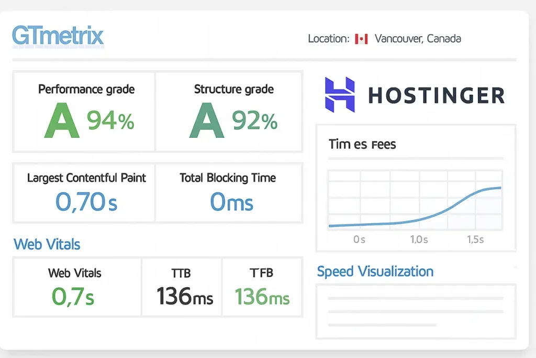Select the "Vancouver, Canada" location text
The height and width of the screenshot is (358, 536).
[x=418, y=39]
